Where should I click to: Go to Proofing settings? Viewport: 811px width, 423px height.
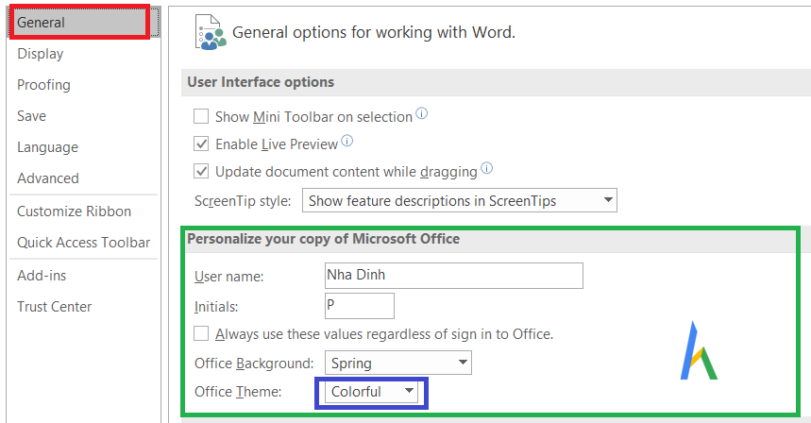(x=43, y=85)
